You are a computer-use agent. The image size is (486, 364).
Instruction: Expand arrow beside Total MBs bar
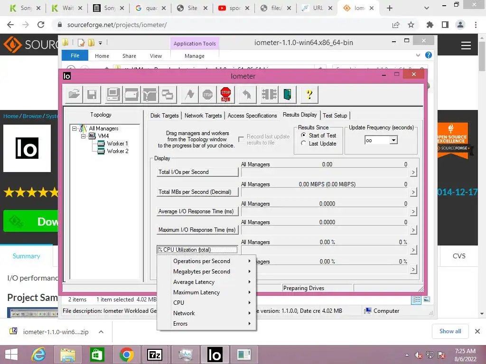coord(413,192)
